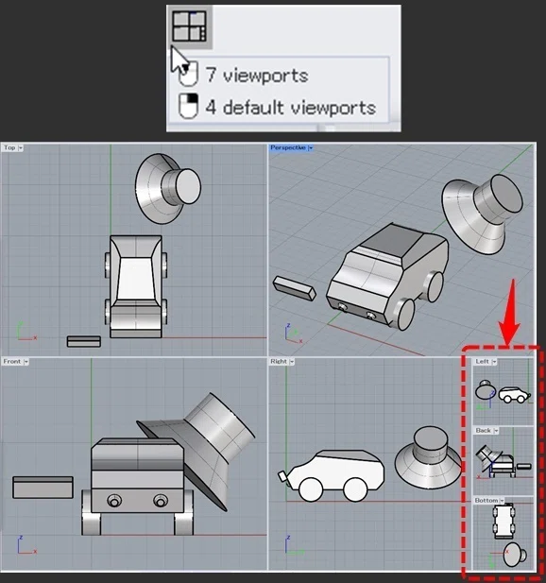Open the Back viewport dropdown arrow
546x583 pixels.
pos(496,431)
